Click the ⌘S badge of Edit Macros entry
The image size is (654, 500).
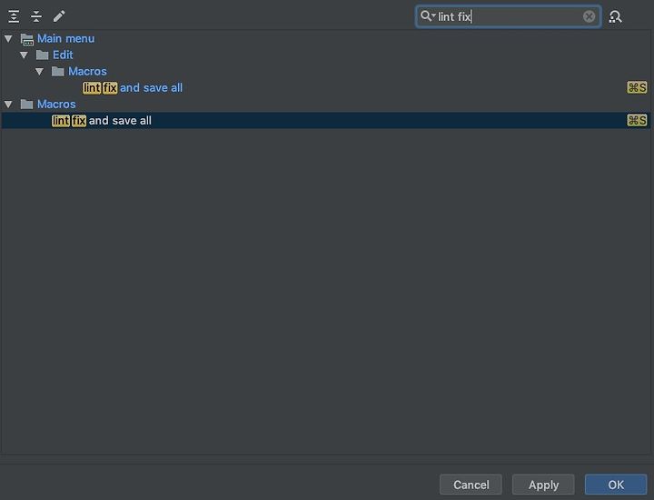tap(637, 87)
